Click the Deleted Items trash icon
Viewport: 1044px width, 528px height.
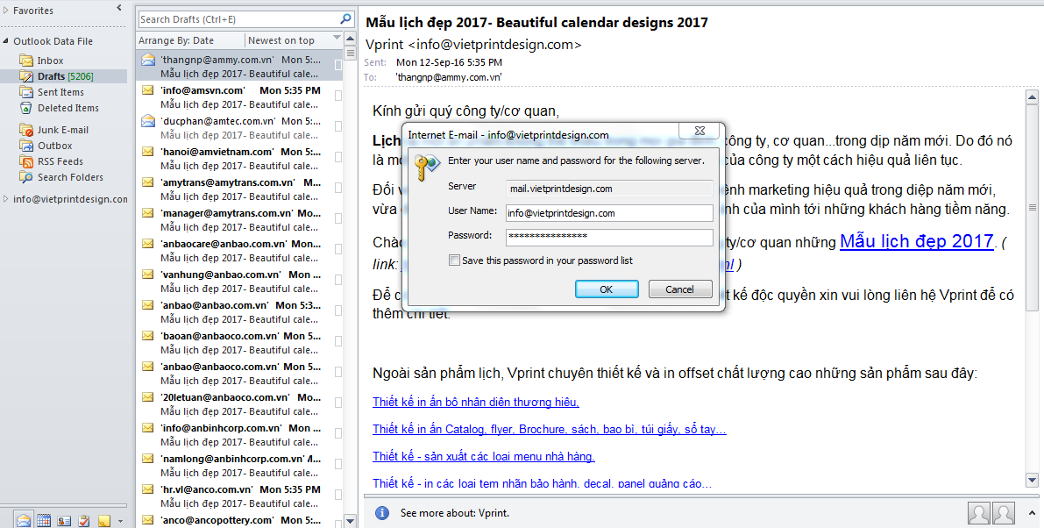point(26,108)
